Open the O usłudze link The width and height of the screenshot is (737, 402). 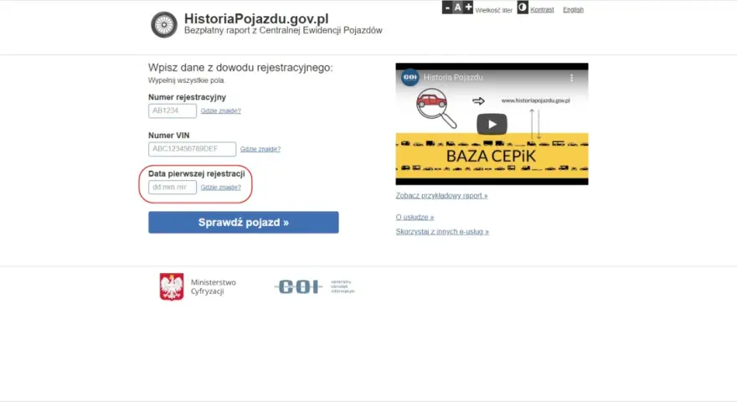pos(415,217)
